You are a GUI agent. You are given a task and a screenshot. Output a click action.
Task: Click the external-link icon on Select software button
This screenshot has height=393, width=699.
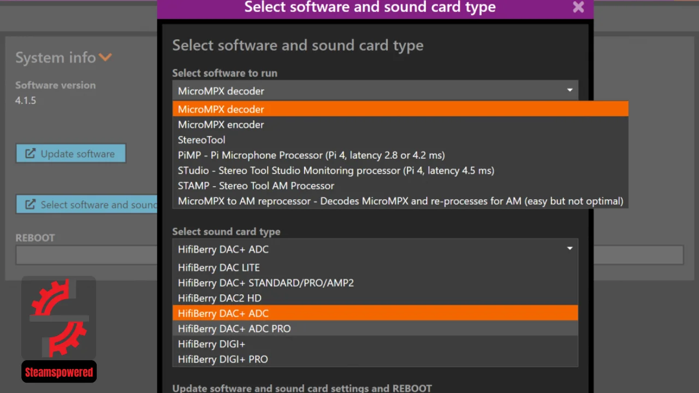coord(31,205)
